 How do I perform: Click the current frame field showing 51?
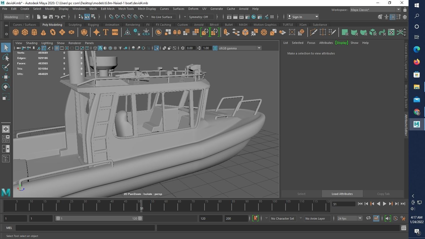click(344, 204)
